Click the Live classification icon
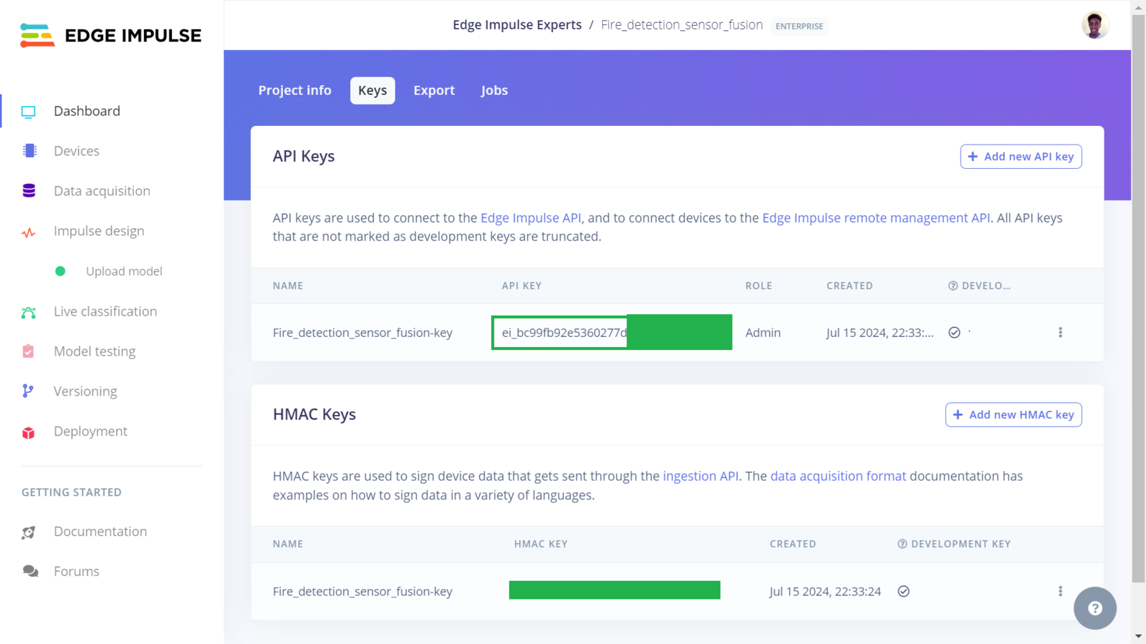1146x644 pixels. point(29,312)
